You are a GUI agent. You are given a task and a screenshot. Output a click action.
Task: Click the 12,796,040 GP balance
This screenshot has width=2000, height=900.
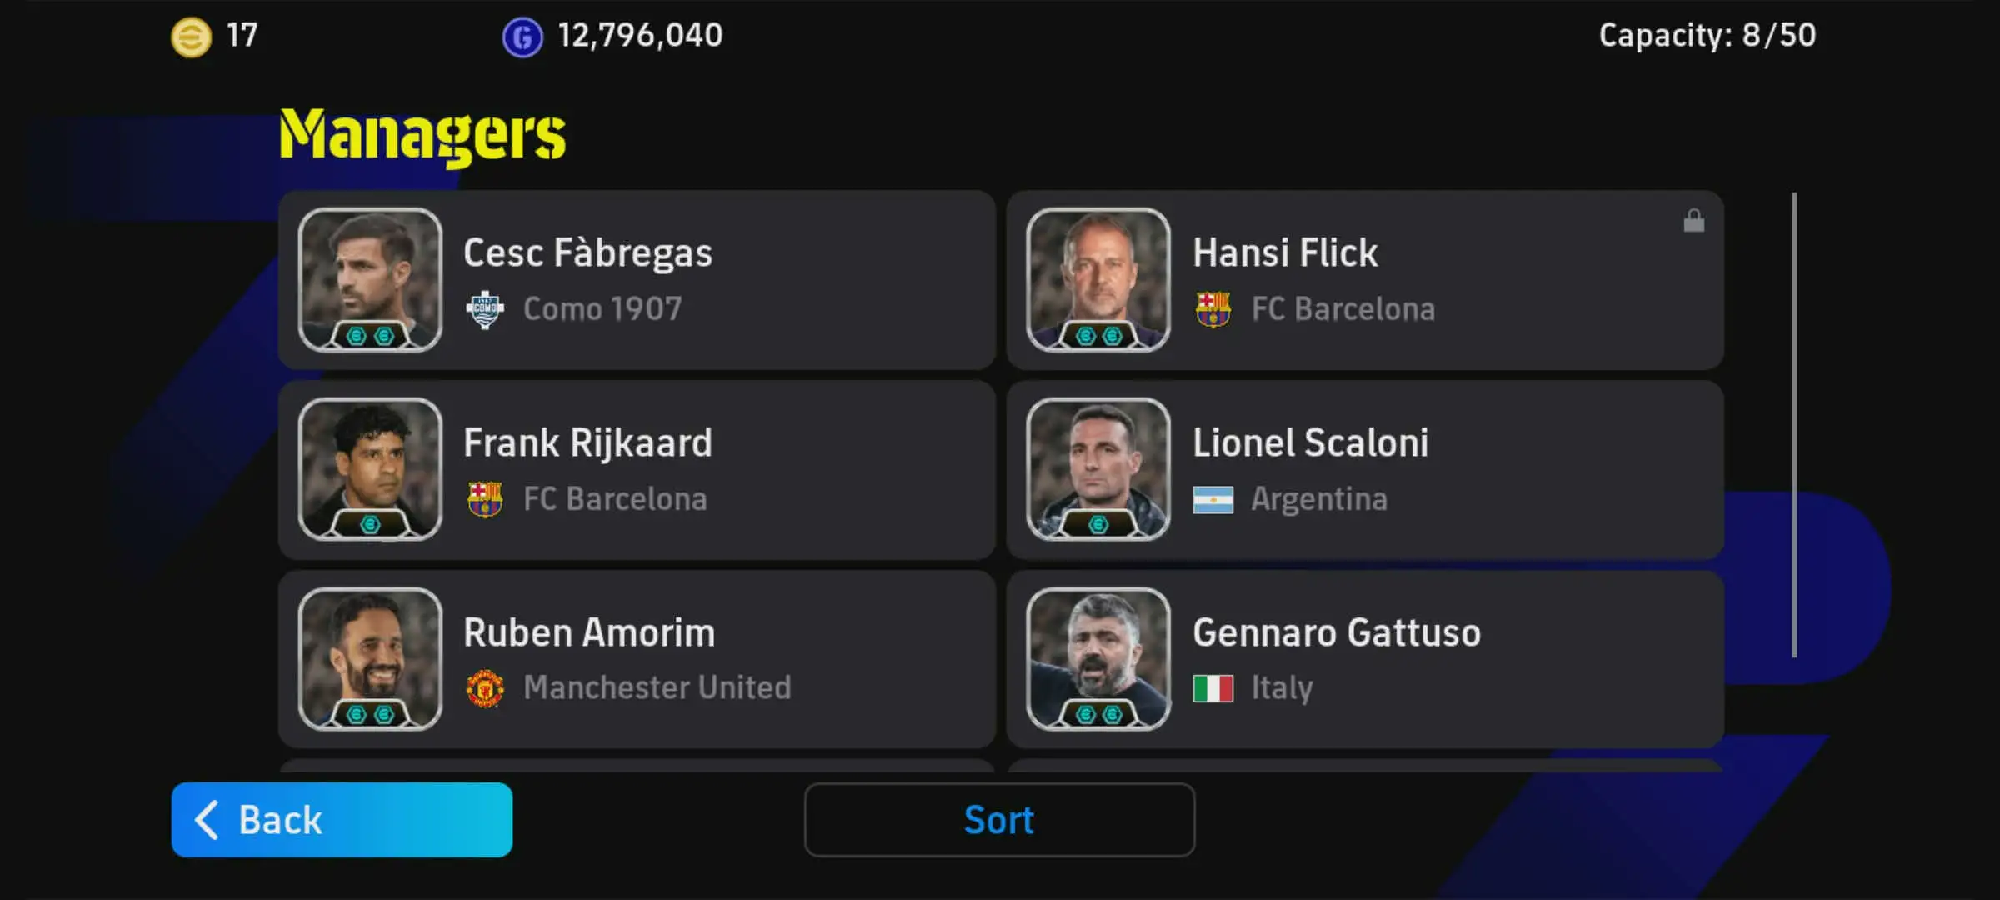click(640, 35)
